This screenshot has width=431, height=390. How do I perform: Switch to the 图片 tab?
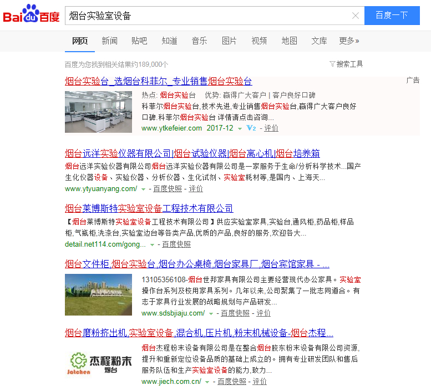pyautogui.click(x=229, y=41)
